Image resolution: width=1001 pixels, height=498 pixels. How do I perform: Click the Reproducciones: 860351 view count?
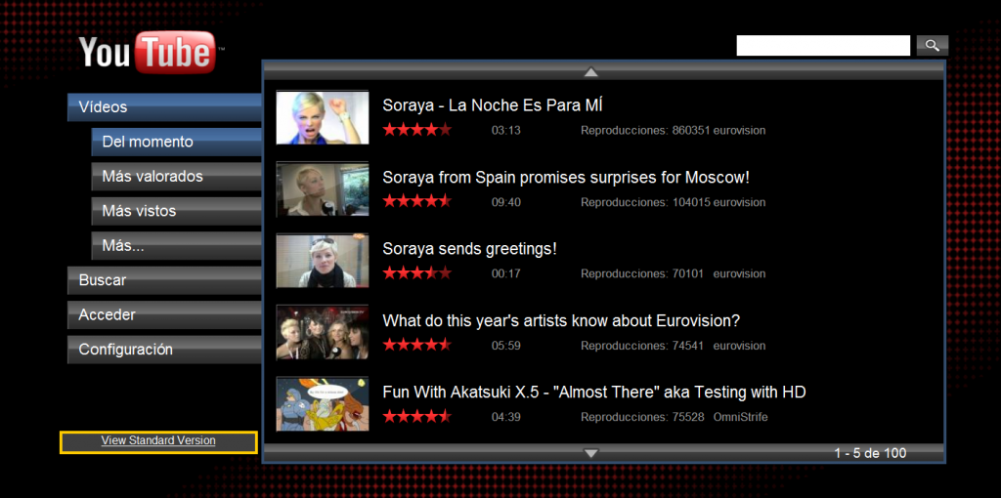645,131
